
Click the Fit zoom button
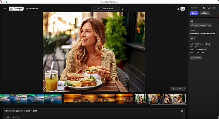point(173,89)
